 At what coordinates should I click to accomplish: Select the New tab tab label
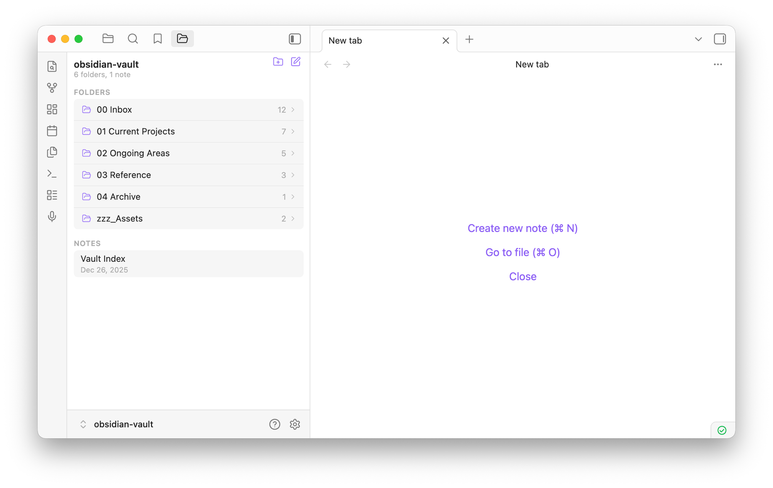click(345, 41)
